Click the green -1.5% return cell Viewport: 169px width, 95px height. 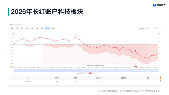(x=99, y=81)
